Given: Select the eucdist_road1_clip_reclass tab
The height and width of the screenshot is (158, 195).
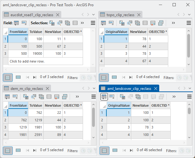Looking at the screenshot, I should click(32, 15).
